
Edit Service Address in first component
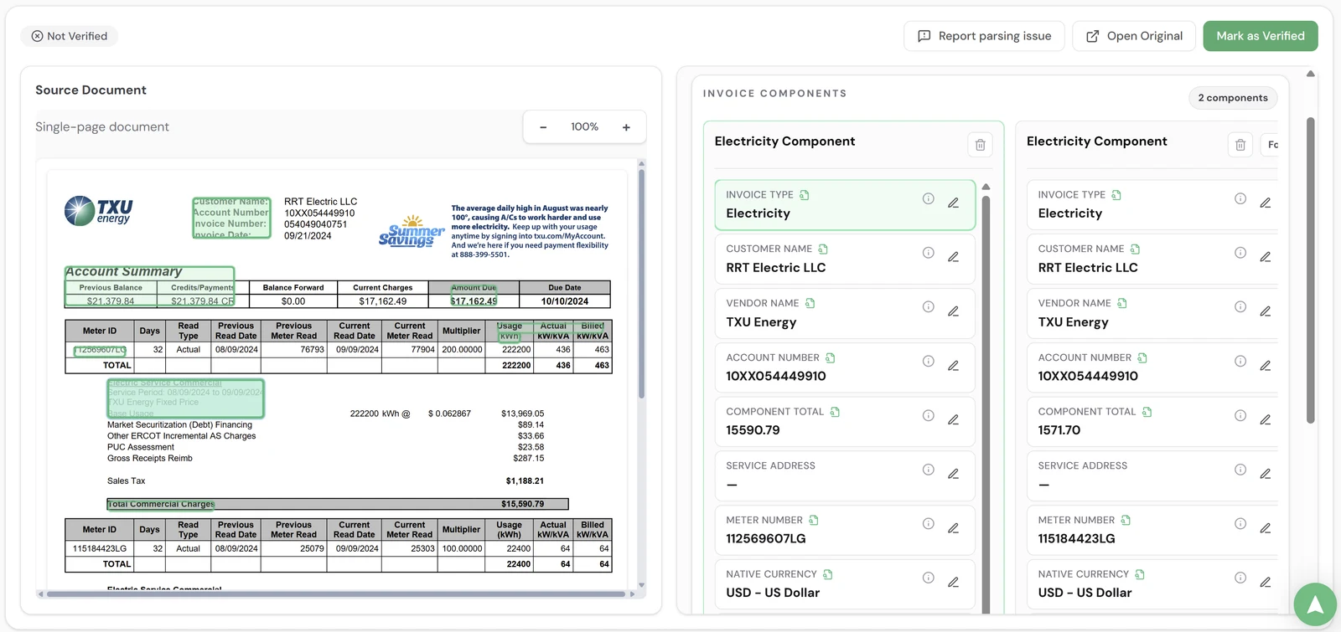click(x=954, y=474)
